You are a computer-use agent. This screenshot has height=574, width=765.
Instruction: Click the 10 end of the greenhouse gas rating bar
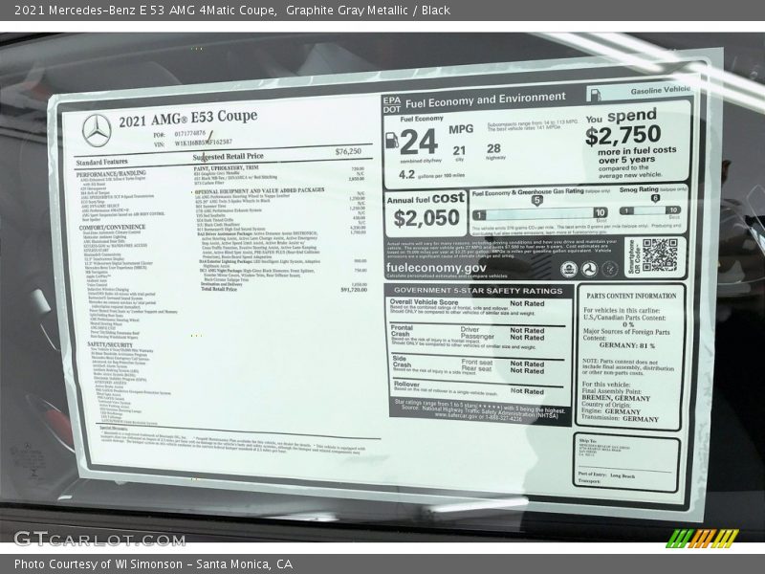click(x=601, y=212)
